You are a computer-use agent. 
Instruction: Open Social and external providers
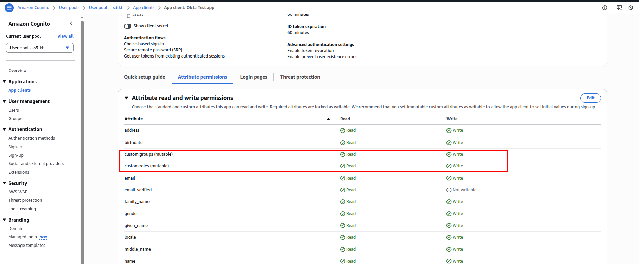point(36,164)
